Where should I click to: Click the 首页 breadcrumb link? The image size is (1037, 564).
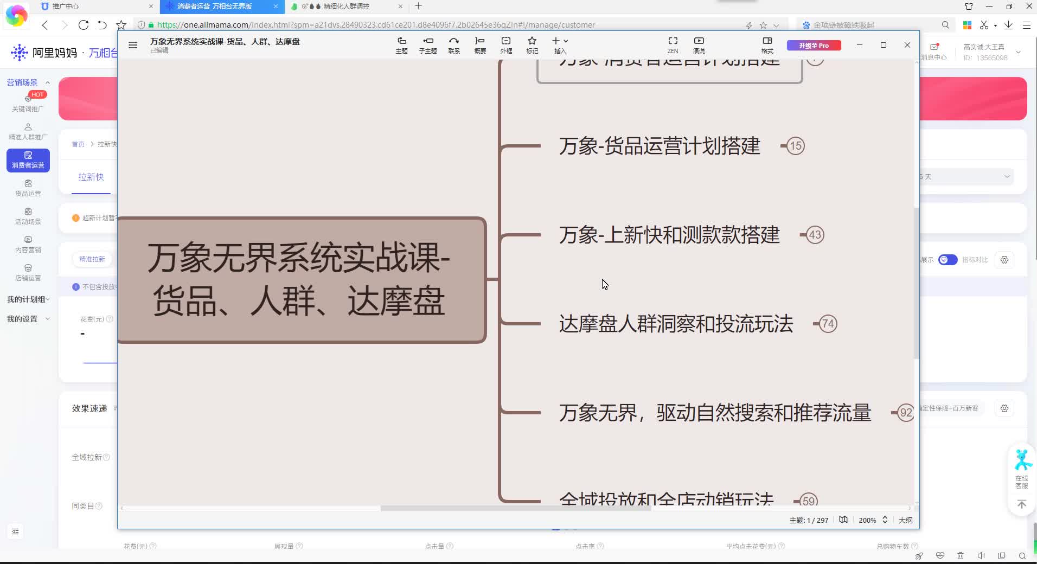78,144
